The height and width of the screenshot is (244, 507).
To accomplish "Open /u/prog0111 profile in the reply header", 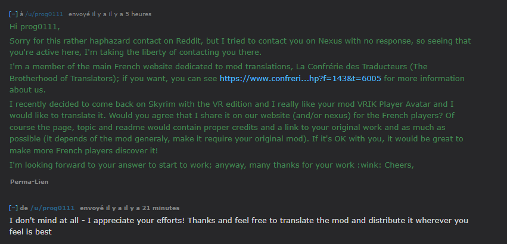I will pos(52,208).
